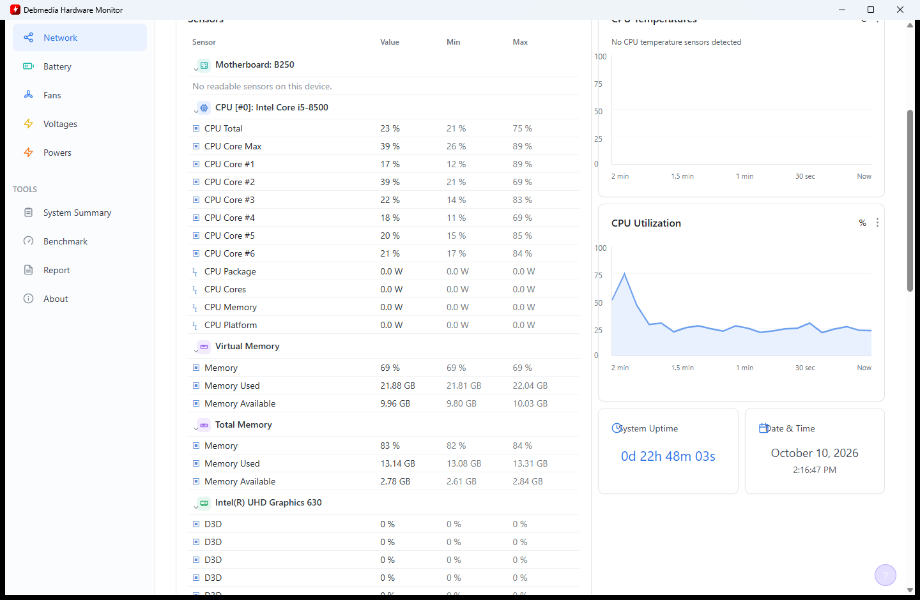The height and width of the screenshot is (600, 920).
Task: Click the Sensor column header
Action: [204, 42]
